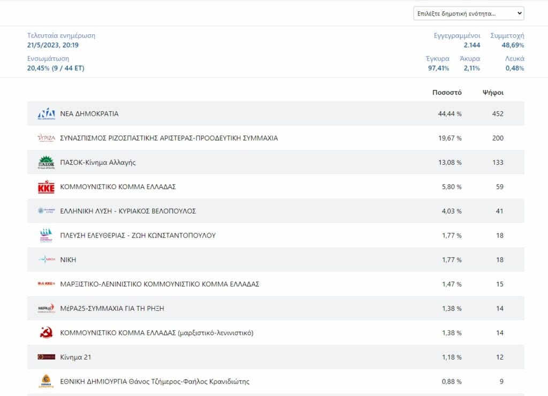Viewport: 548px width, 396px height.
Task: Click the hammer and sickle logo
Action: click(x=47, y=333)
